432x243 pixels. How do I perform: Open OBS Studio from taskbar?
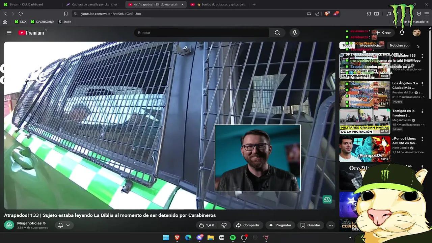coord(244,238)
